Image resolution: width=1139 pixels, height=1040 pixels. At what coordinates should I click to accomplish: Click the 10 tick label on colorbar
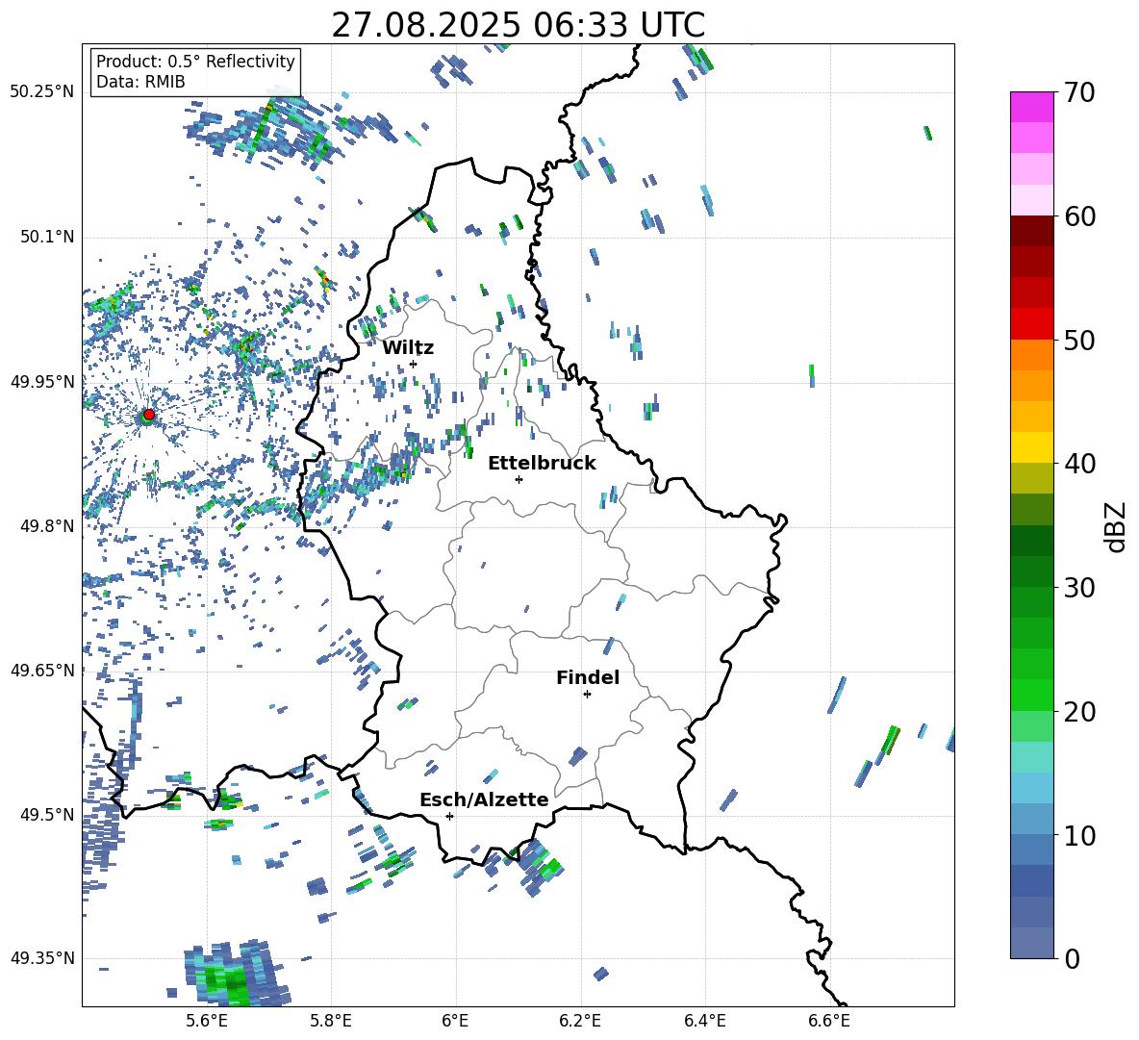[1079, 835]
